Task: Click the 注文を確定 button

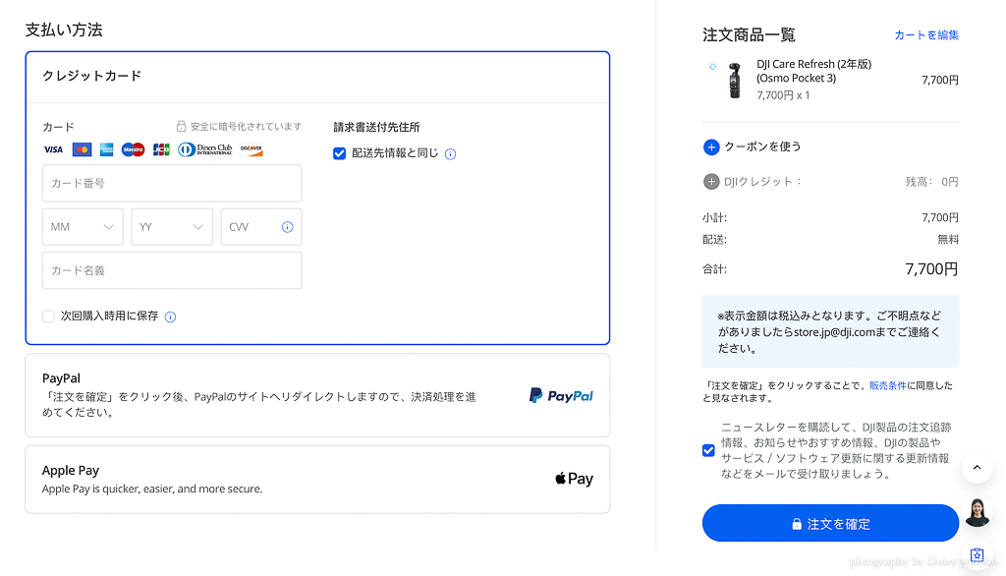Action: pos(830,523)
